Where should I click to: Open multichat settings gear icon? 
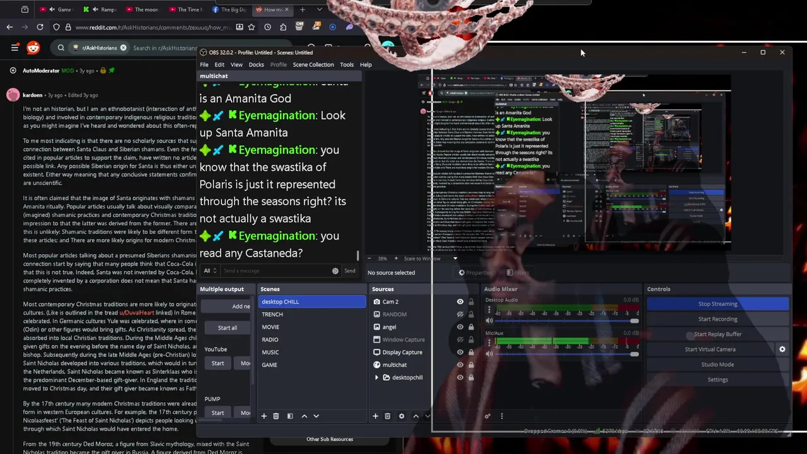tap(335, 271)
